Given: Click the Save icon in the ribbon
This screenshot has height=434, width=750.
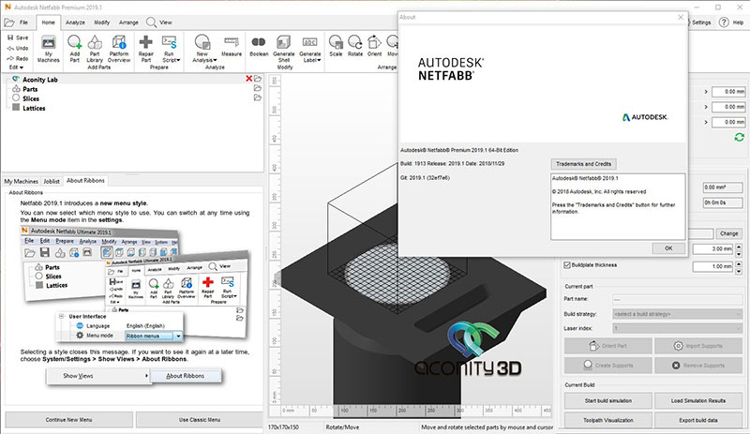Looking at the screenshot, I should pyautogui.click(x=10, y=37).
